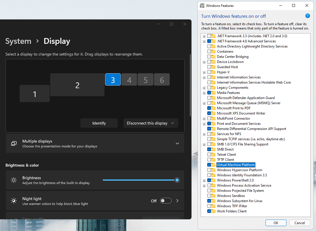Click the Multiple displays monitor icon
The image size is (316, 231).
[x=14, y=143]
